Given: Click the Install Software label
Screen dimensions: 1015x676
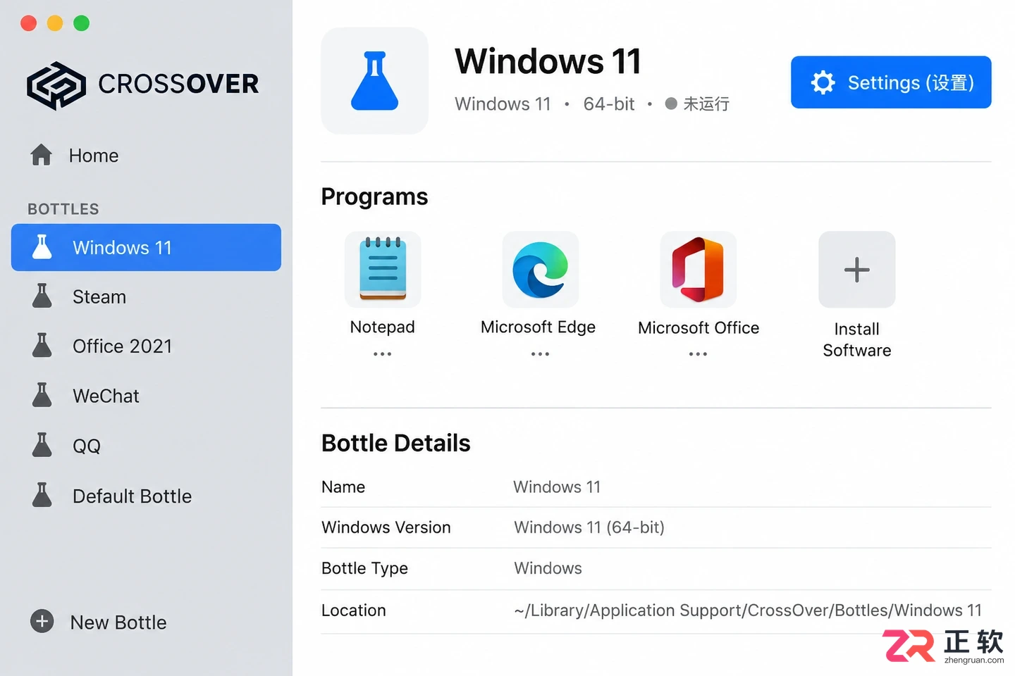Looking at the screenshot, I should pyautogui.click(x=857, y=339).
